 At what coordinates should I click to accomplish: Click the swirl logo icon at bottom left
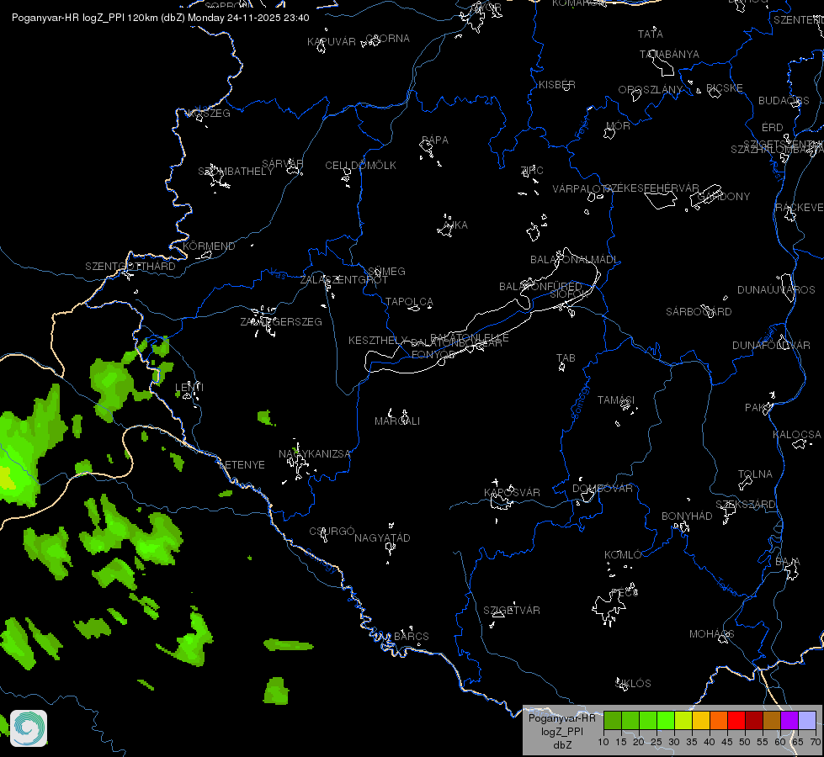pyautogui.click(x=29, y=728)
